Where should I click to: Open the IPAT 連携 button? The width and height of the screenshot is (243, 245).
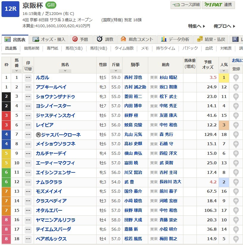(x=218, y=5)
